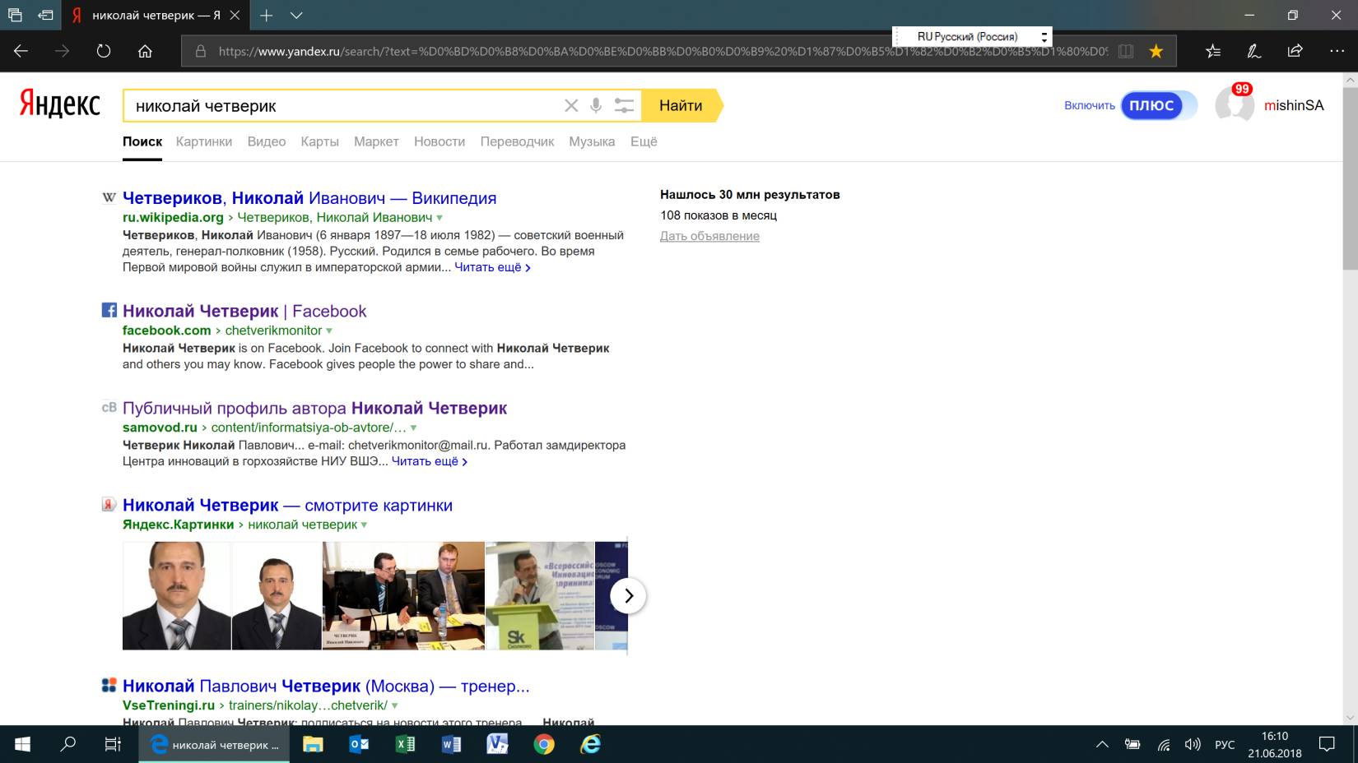Switch to the Картинки tab
This screenshot has height=763, width=1358.
[204, 141]
